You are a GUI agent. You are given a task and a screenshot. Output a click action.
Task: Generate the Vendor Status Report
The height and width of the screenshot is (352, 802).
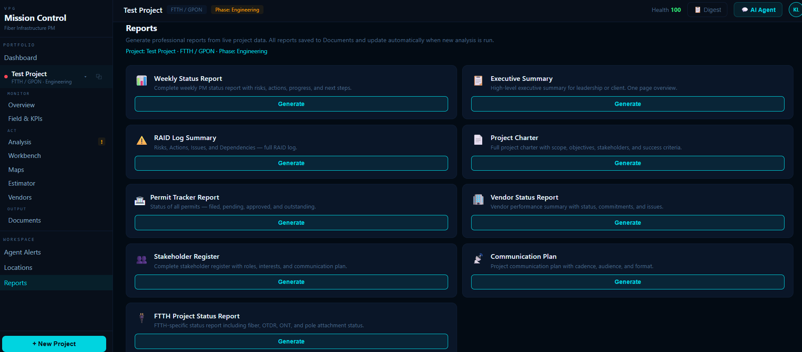coord(628,223)
